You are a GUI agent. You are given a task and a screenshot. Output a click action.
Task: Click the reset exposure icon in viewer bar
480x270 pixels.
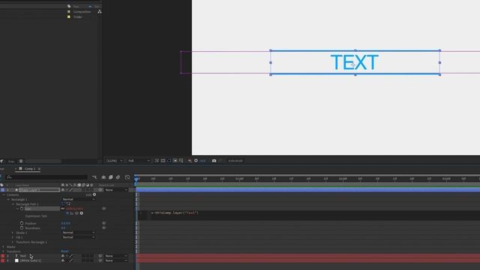196,160
